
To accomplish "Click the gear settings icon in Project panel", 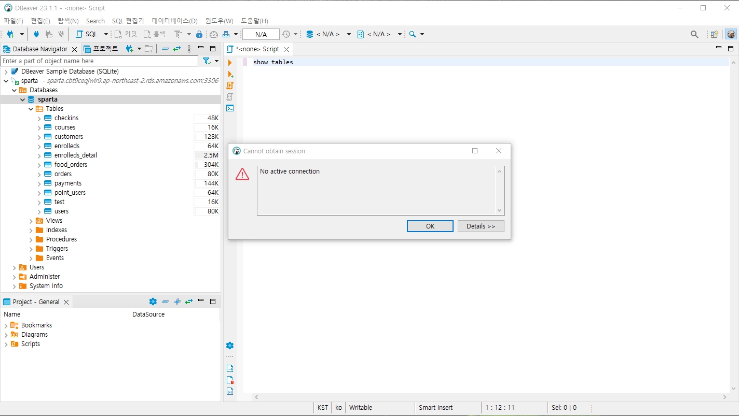I will coord(153,302).
